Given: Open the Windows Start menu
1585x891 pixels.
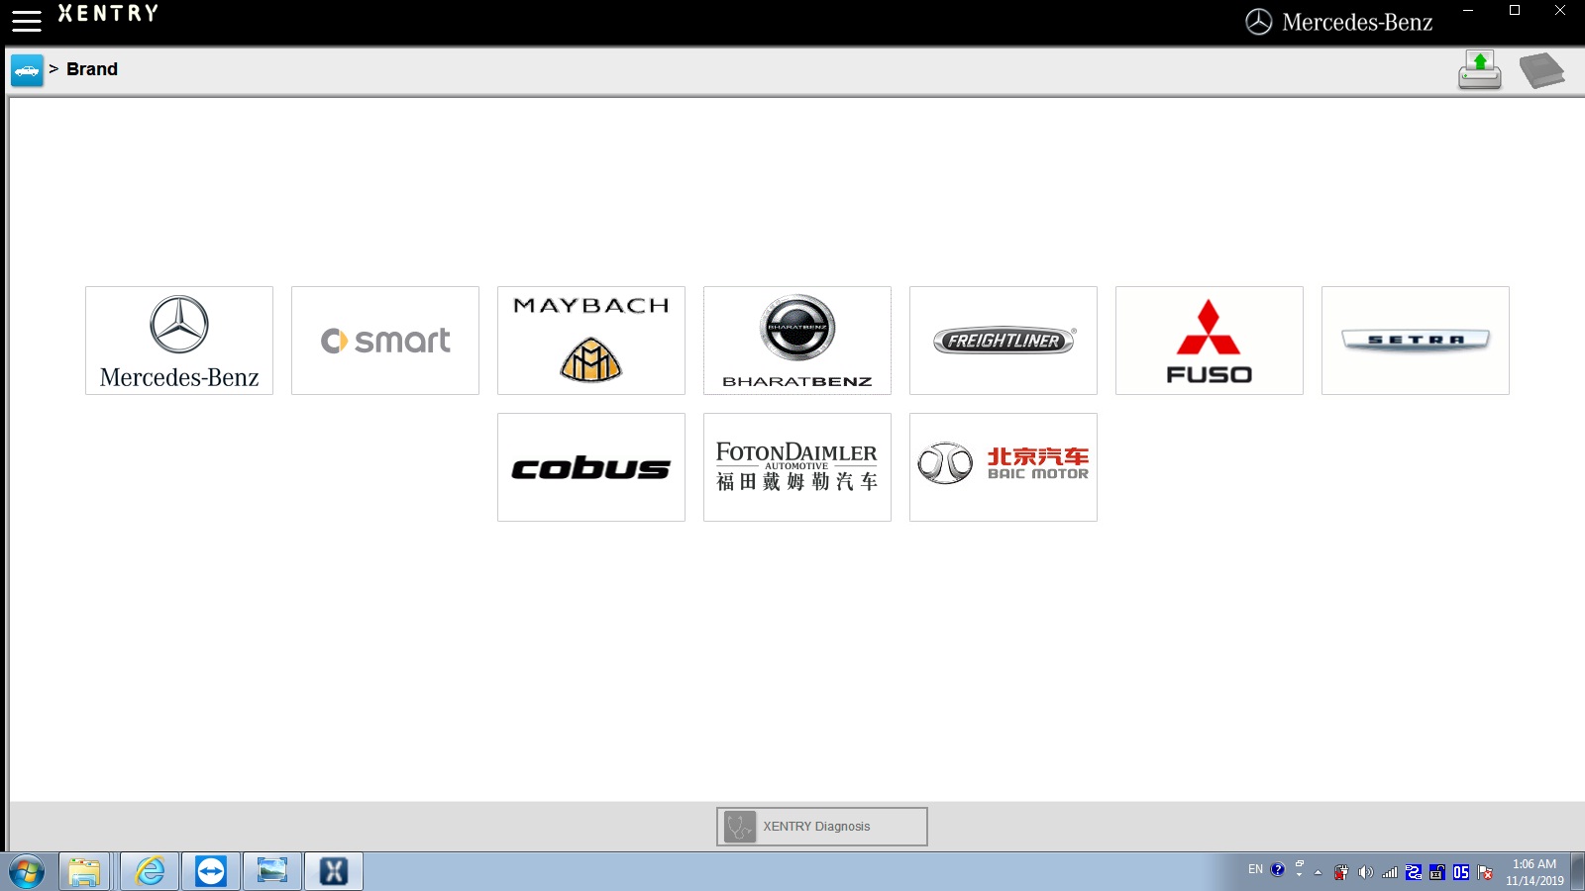Looking at the screenshot, I should pyautogui.click(x=27, y=872).
